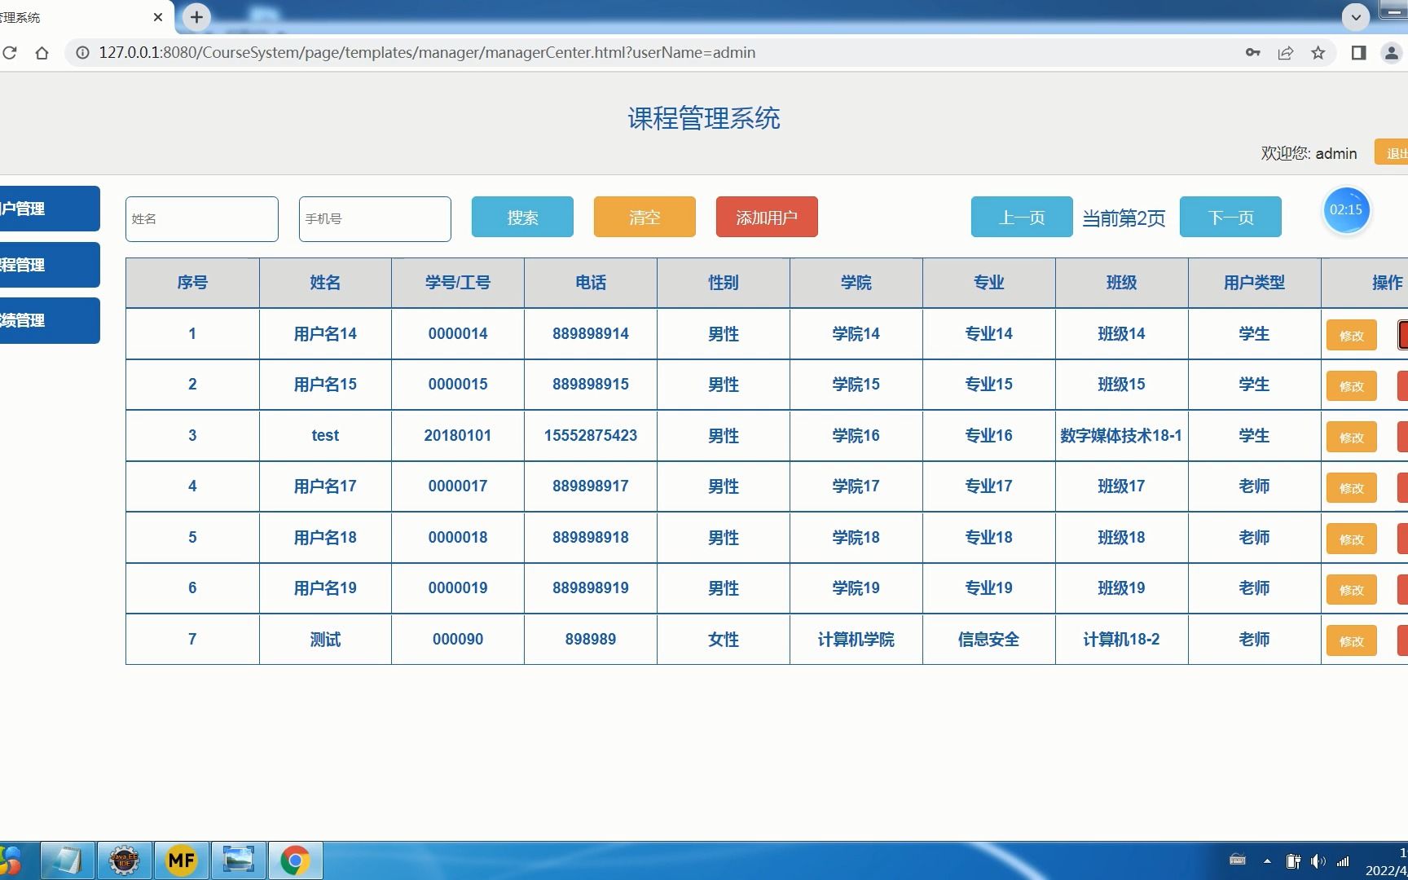This screenshot has height=880, width=1408.
Task: Click the browser home icon
Action: [x=42, y=52]
